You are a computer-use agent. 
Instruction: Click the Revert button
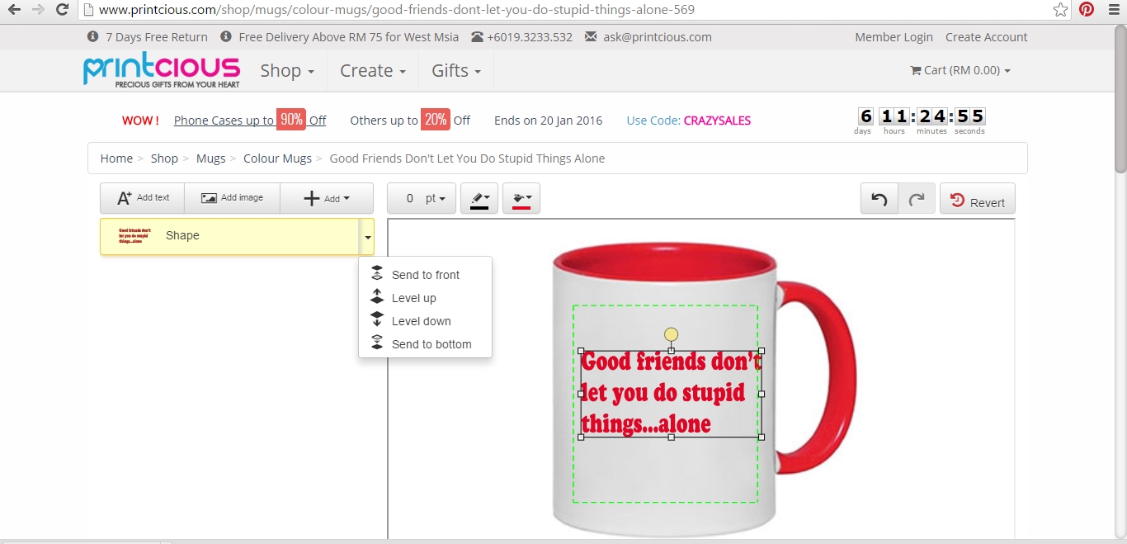coord(978,199)
